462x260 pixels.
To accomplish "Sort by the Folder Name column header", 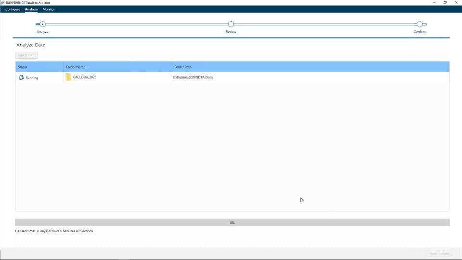I will pyautogui.click(x=118, y=67).
